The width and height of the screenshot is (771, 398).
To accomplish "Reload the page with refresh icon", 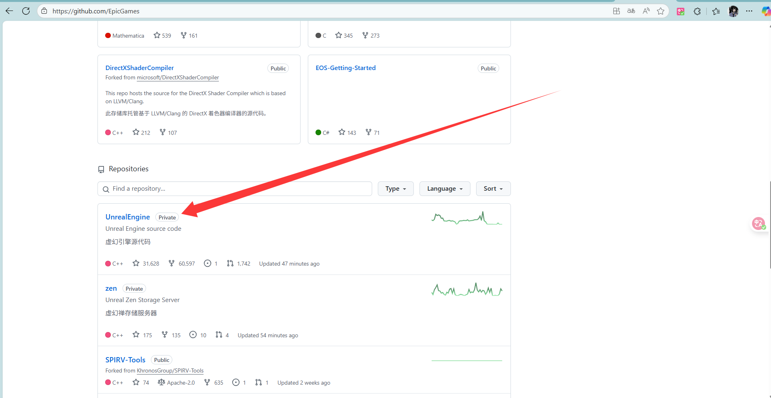I will pyautogui.click(x=26, y=11).
